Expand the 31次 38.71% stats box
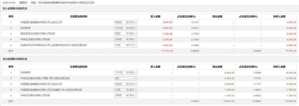The height and width of the screenshot is (106, 299). tap(125, 45)
